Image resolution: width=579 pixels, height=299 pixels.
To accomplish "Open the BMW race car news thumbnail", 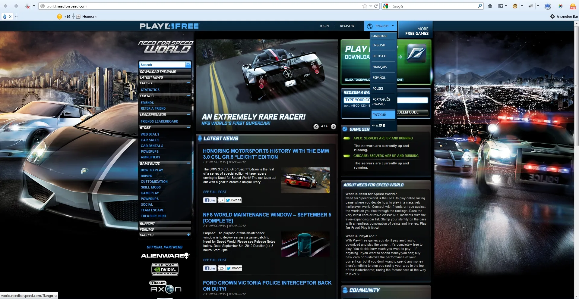I will 305,180.
